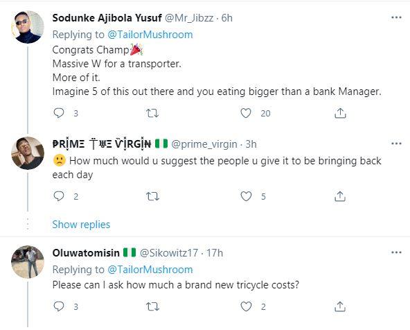Retweet Oluwatomisin's tweet
The width and height of the screenshot is (410, 330).
click(x=152, y=306)
